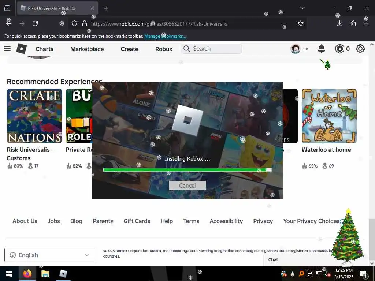This screenshot has height=281, width=375.
Task: Open File Explorer from the taskbar
Action: point(45,274)
